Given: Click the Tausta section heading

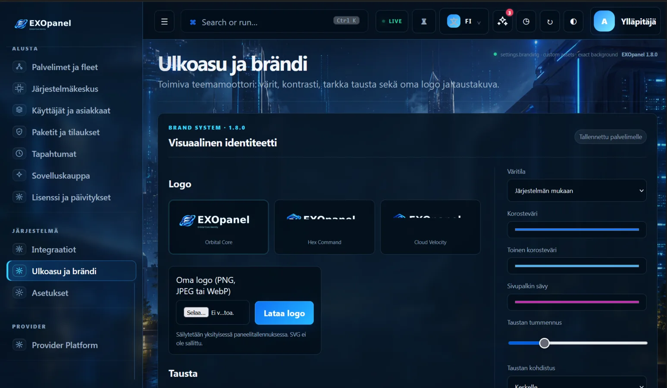Looking at the screenshot, I should (183, 373).
